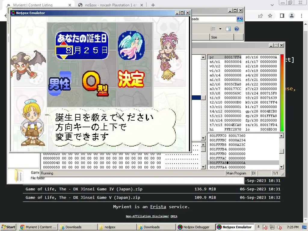Select the sp/r29 register value 801FFFA8
The height and width of the screenshot is (231, 308).
tap(269, 116)
